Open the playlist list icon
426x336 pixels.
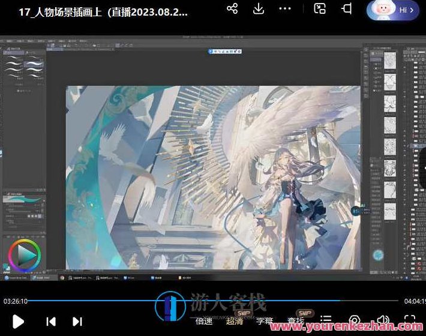pyautogui.click(x=326, y=319)
